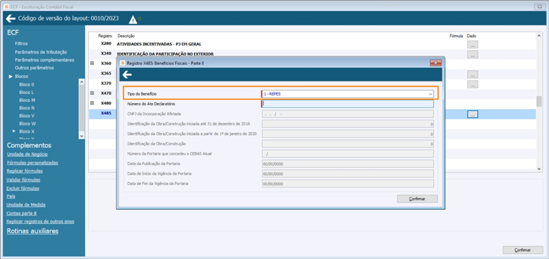The width and height of the screenshot is (549, 259).
Task: Open the País link
Action: [x=11, y=196]
